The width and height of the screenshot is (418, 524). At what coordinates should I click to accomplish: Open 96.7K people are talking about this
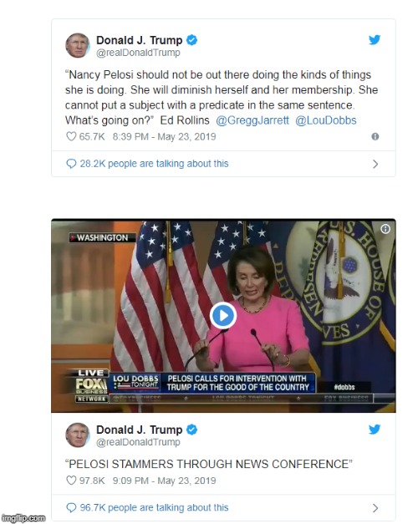[x=154, y=507]
